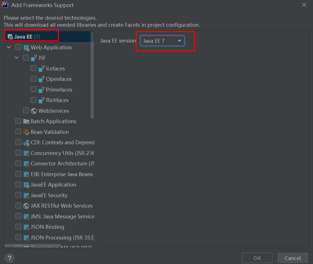Close the dialog with the X button

[304, 5]
